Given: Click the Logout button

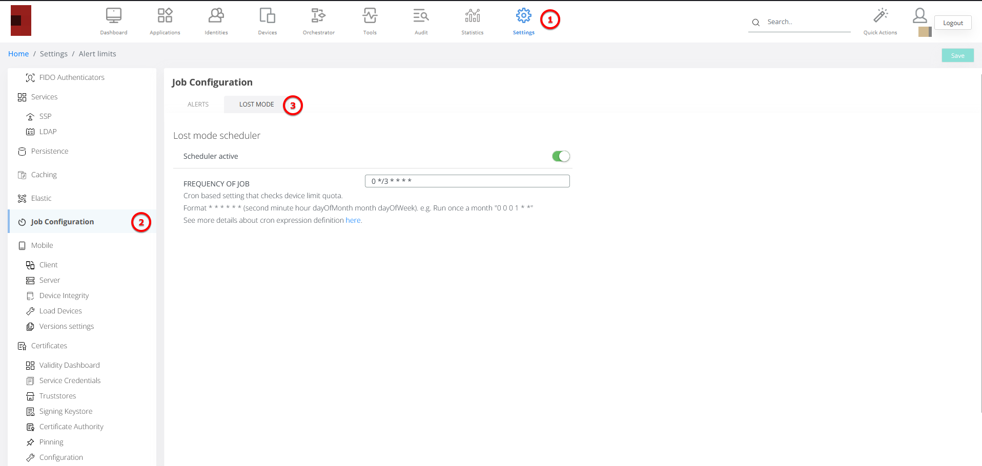Looking at the screenshot, I should pyautogui.click(x=953, y=23).
